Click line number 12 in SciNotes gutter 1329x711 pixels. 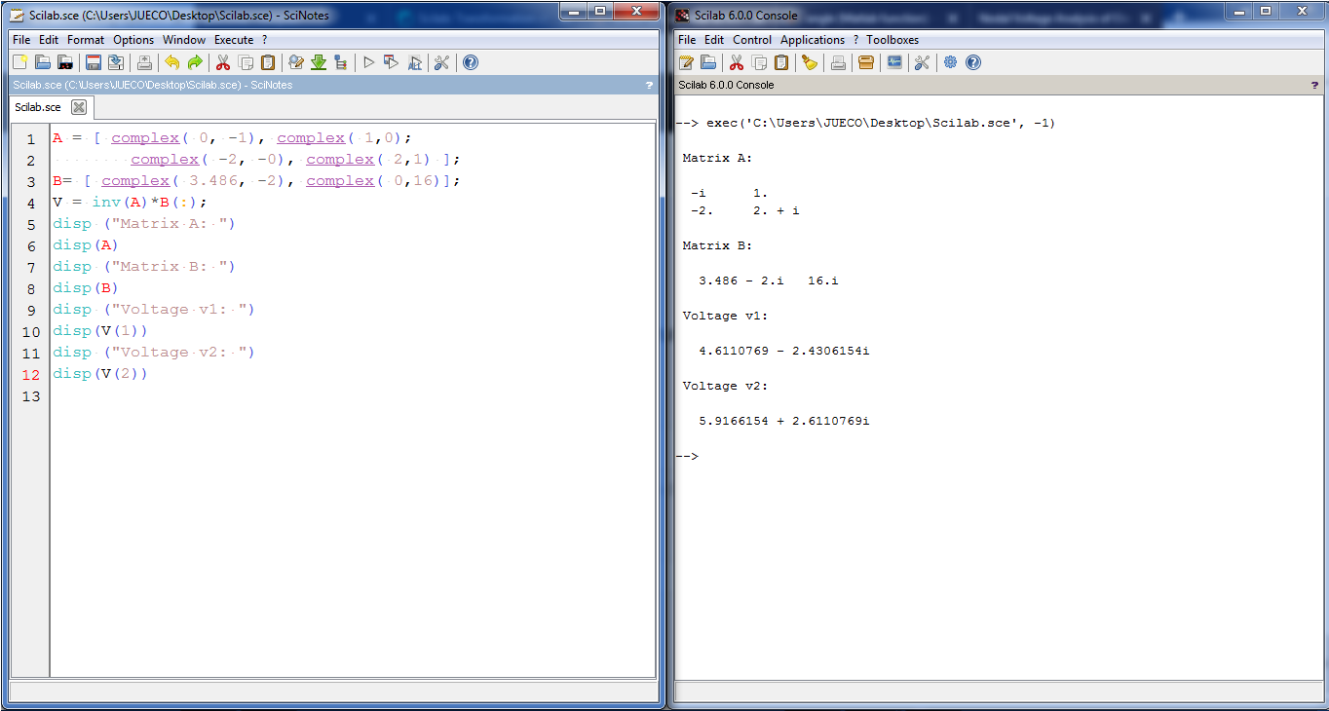pyautogui.click(x=31, y=375)
